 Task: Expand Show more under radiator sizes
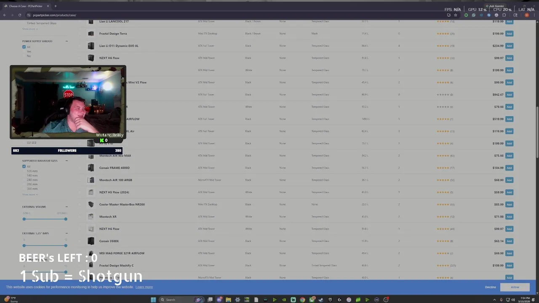click(30, 194)
